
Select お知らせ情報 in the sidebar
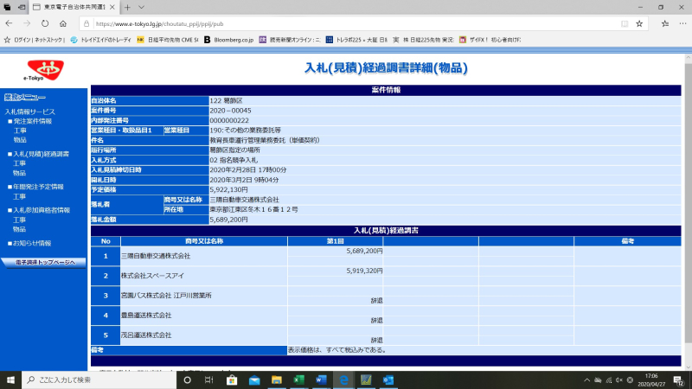point(32,243)
